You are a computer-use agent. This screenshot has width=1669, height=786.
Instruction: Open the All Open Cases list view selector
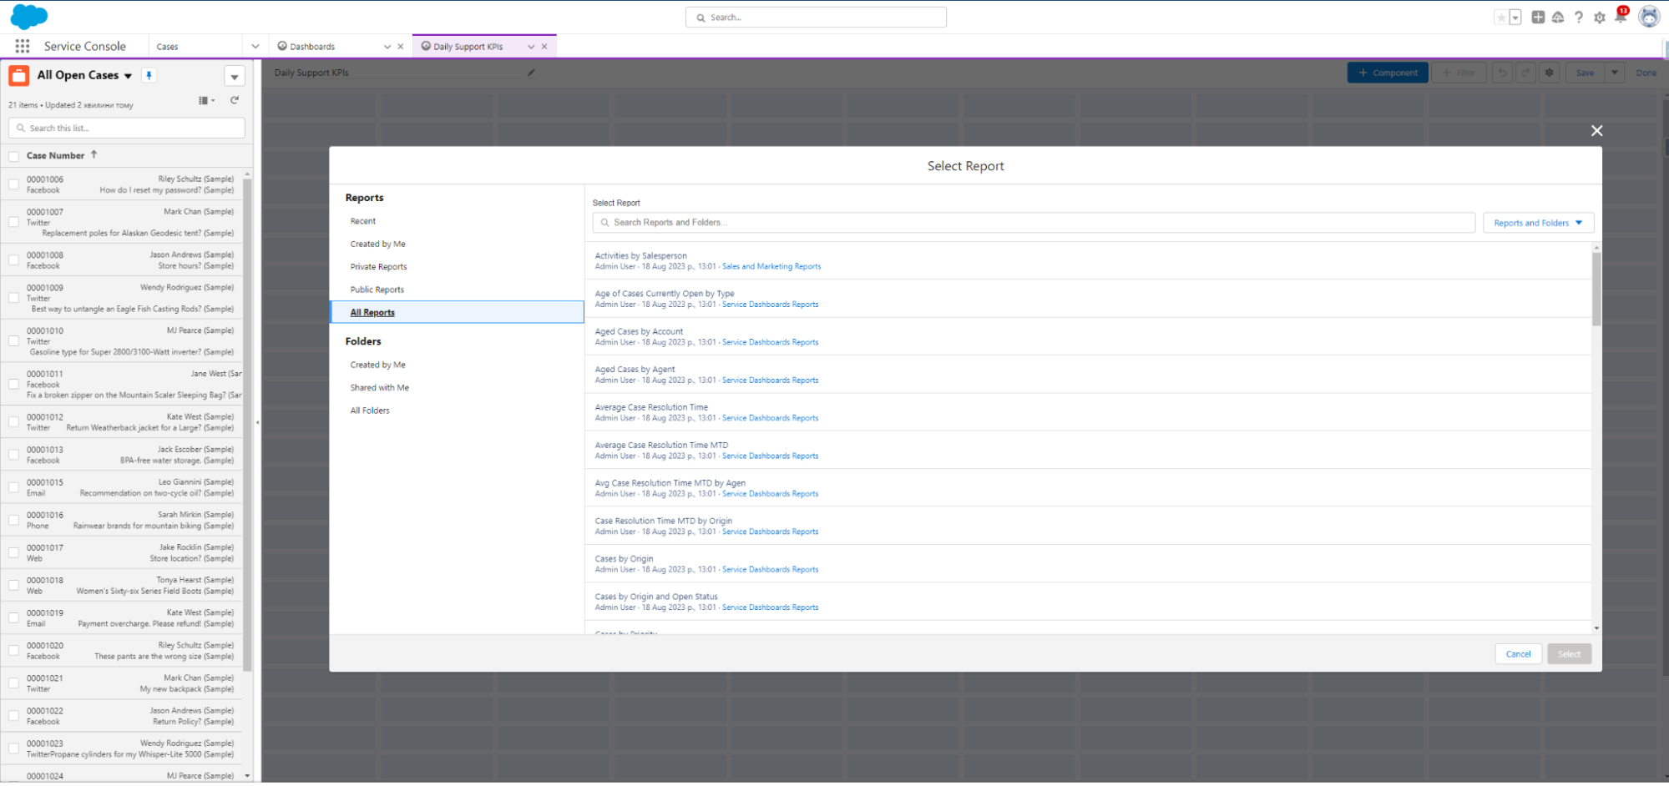point(128,75)
